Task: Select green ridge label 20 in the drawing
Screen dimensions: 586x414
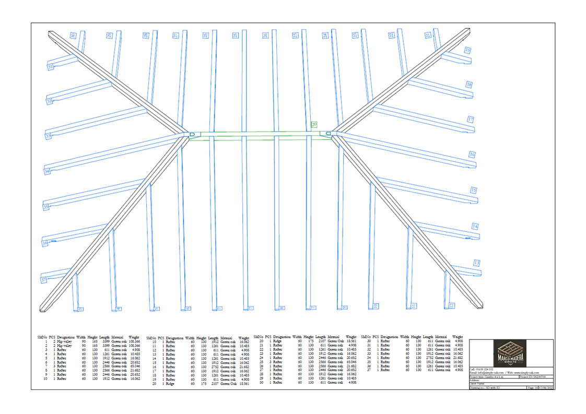Action: point(314,124)
